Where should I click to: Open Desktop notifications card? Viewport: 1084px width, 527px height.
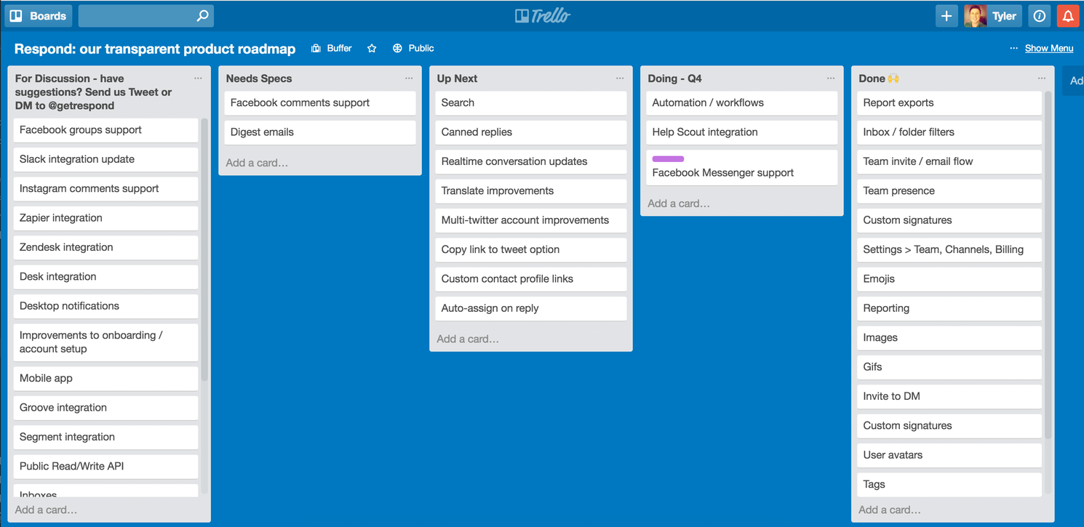click(105, 306)
